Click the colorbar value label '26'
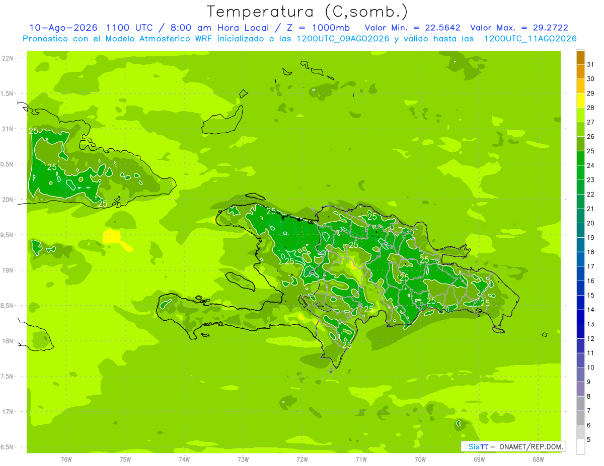The image size is (604, 466). 591,136
